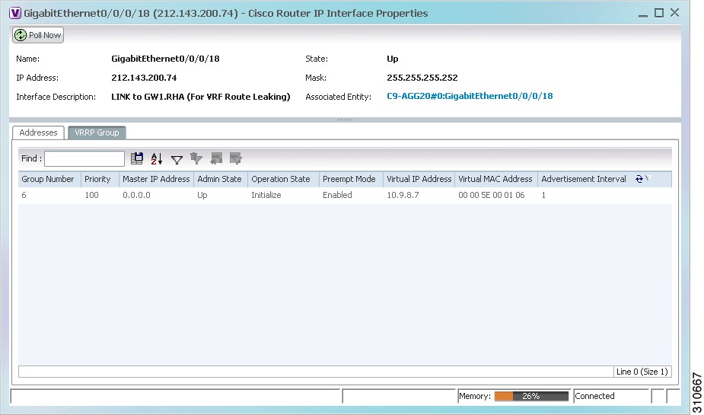Click the Admin State column header

click(x=221, y=179)
